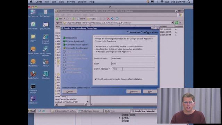Click folder tree horizontal scrollbar left arrow
Screen dimensions: 222x125
point(57,104)
